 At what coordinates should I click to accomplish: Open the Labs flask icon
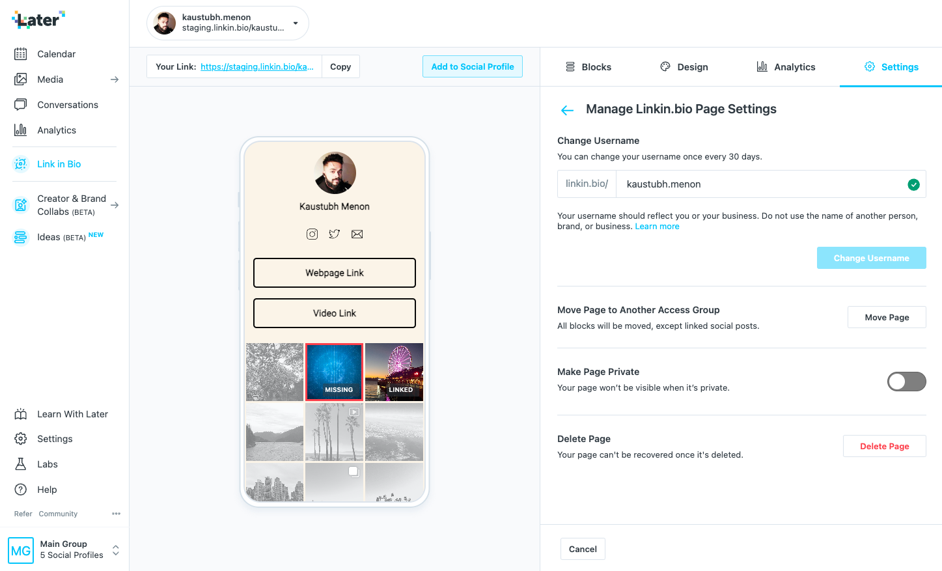[x=21, y=464]
